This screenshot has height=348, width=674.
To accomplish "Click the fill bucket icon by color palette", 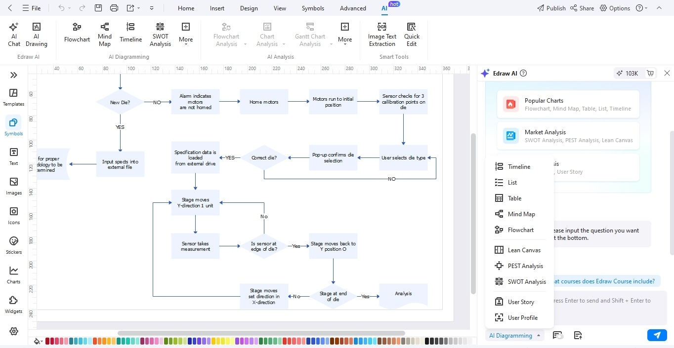I will pos(37,341).
